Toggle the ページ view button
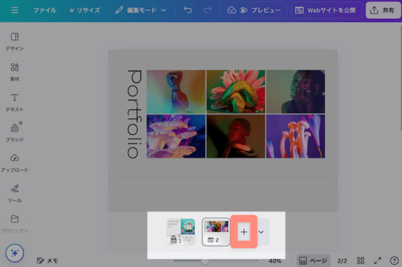402x267 pixels. click(x=314, y=261)
